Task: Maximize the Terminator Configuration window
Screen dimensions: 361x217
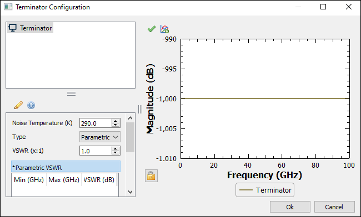Action: pos(323,7)
